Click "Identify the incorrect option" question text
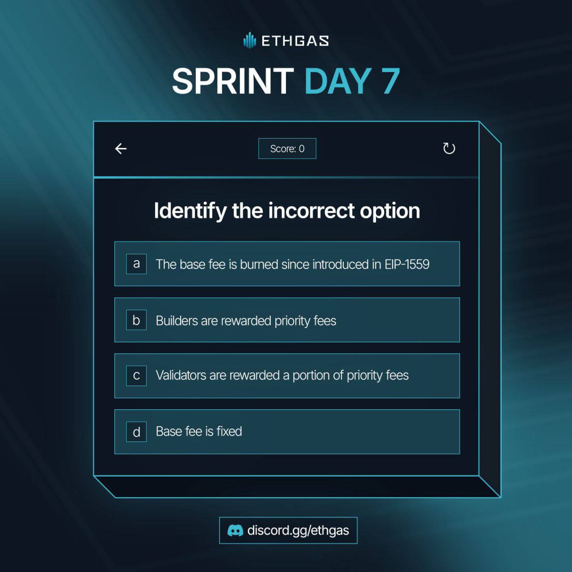 (x=287, y=211)
